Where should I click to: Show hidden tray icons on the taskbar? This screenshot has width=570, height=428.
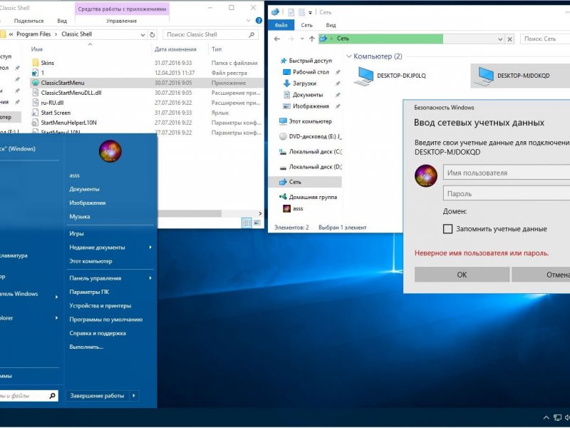coord(546,417)
